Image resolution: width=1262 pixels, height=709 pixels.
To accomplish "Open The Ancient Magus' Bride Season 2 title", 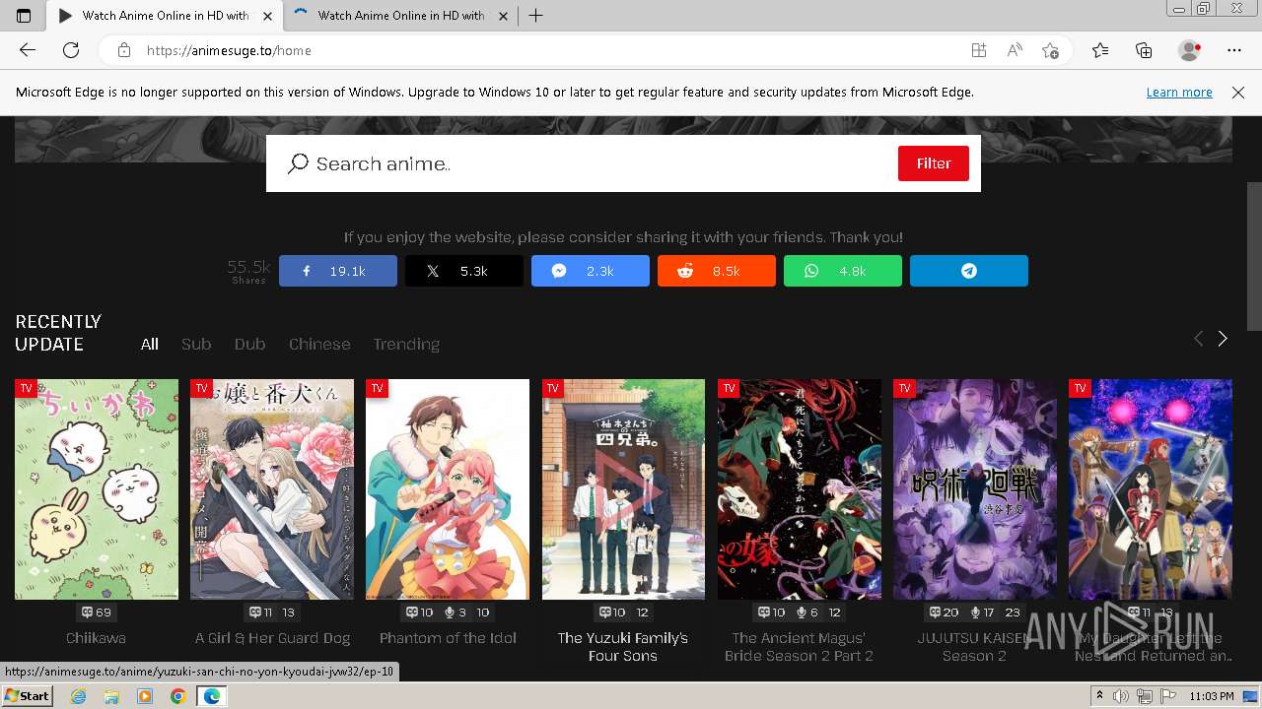I will coord(800,647).
